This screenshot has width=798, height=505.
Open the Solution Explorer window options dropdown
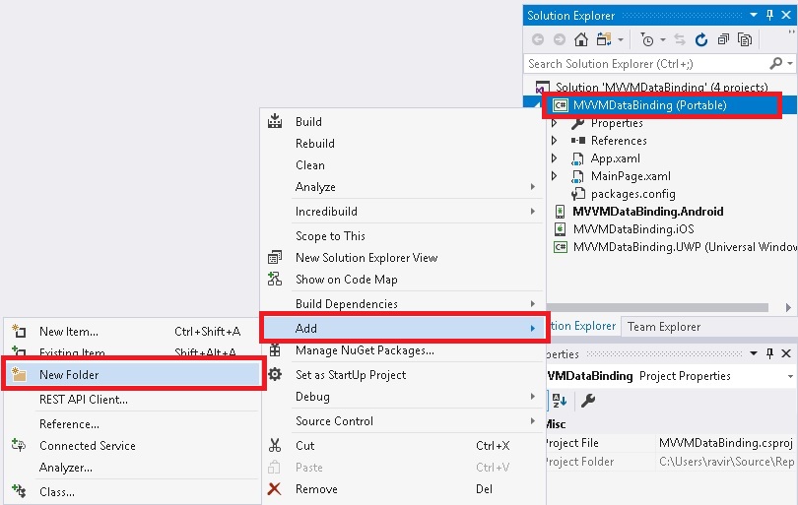coord(755,15)
